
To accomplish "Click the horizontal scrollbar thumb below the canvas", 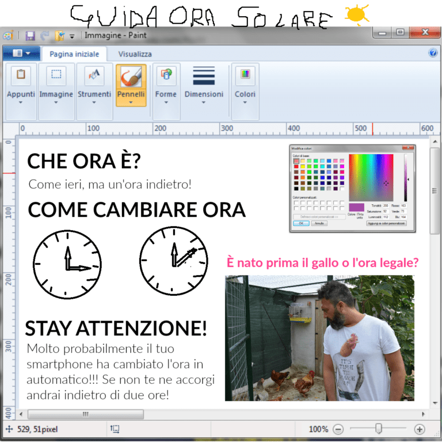I will tap(85, 414).
